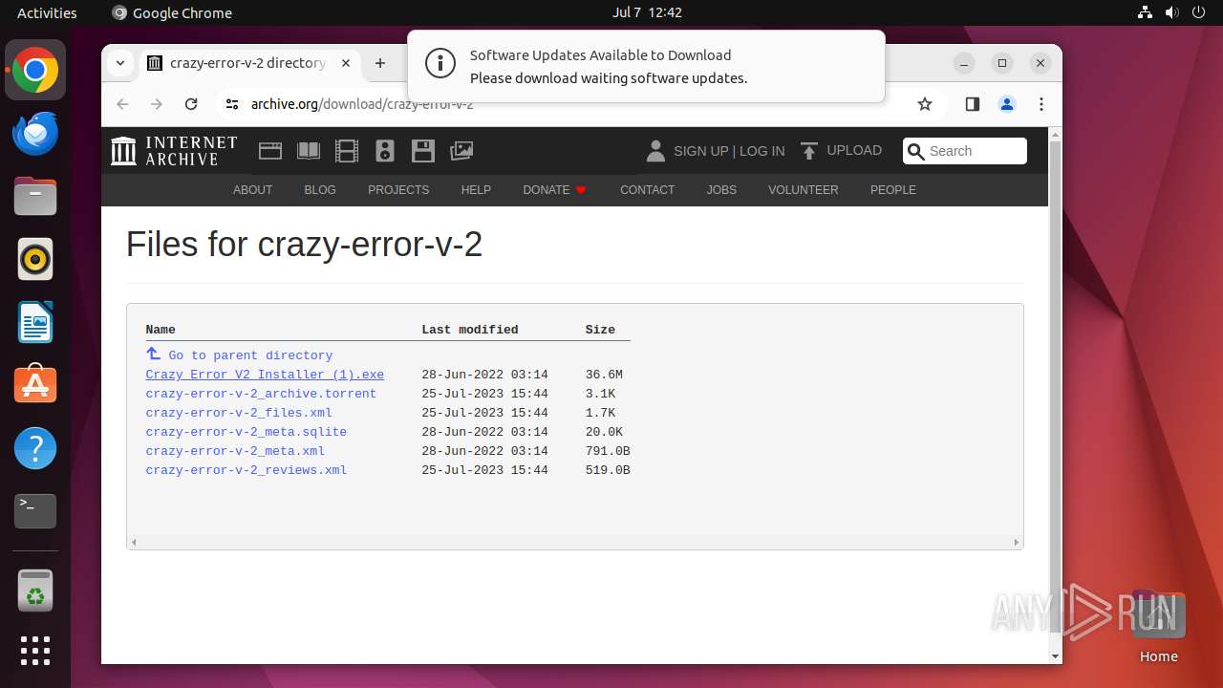Open the DONATE menu item
This screenshot has height=688, width=1223.
click(554, 190)
